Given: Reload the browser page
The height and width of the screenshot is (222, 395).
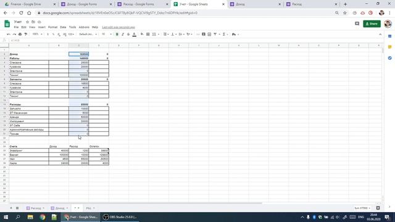Looking at the screenshot, I should 21,13.
